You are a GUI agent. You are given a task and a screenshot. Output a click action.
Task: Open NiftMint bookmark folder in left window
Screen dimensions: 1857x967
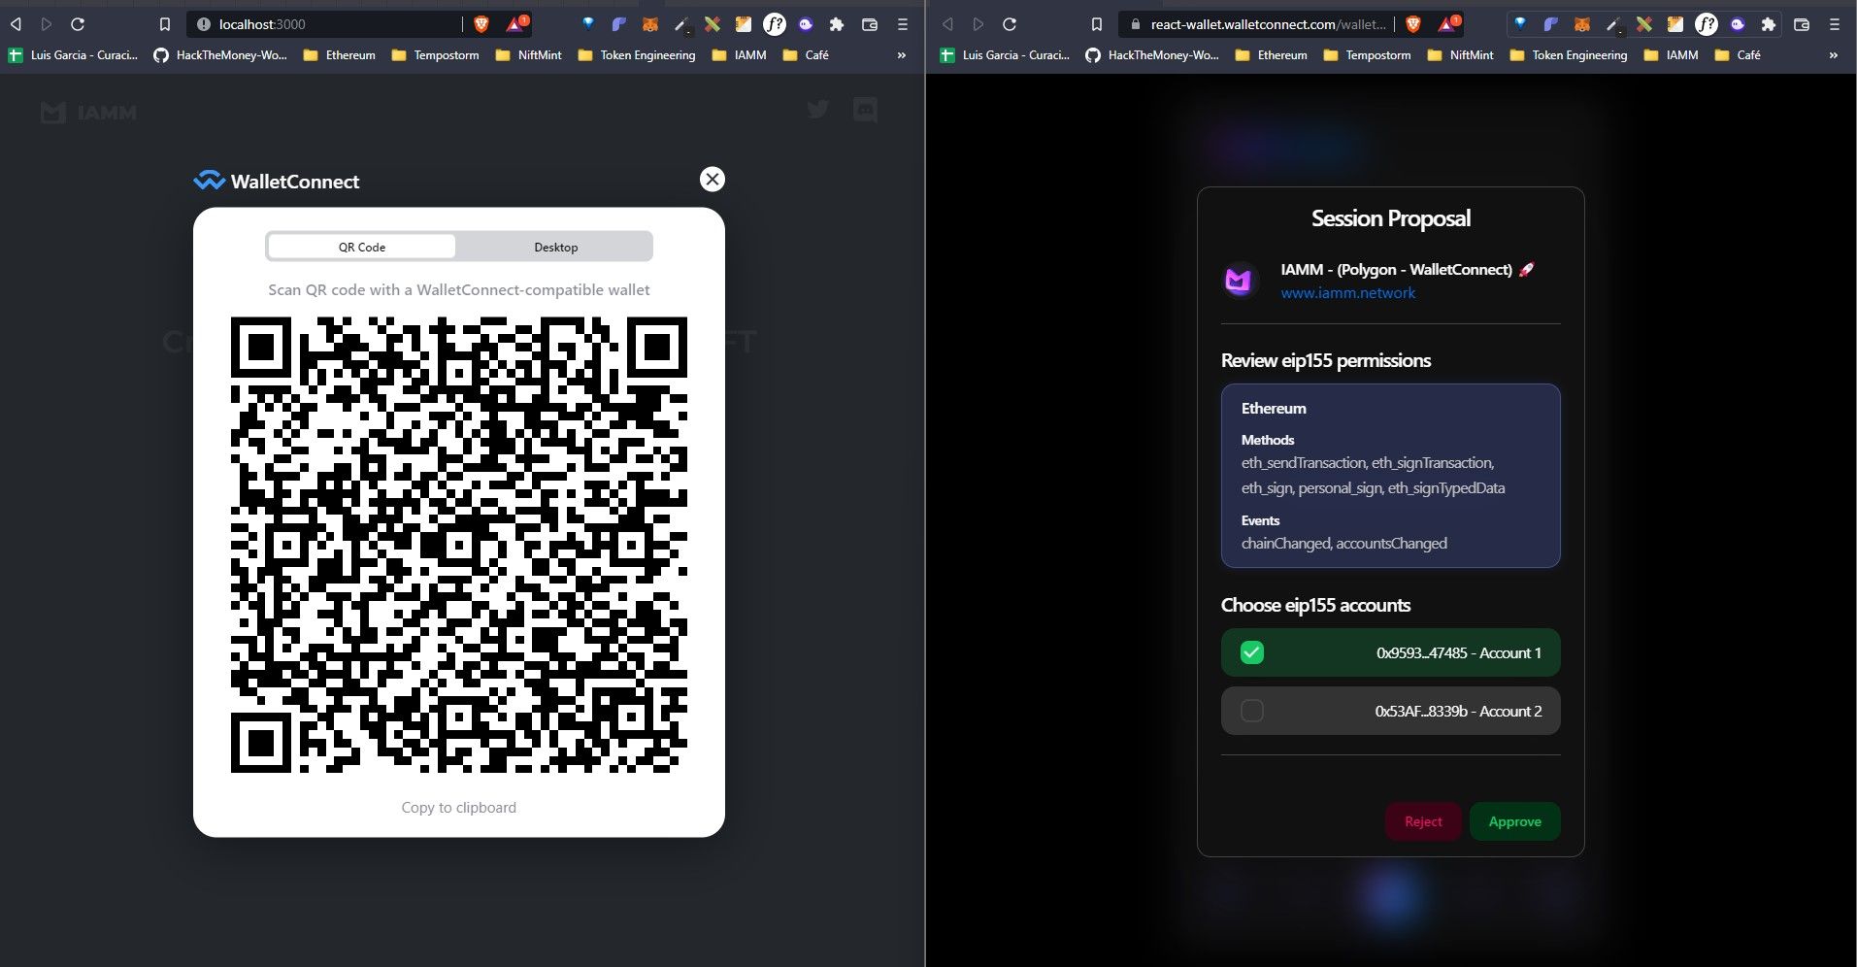528,55
